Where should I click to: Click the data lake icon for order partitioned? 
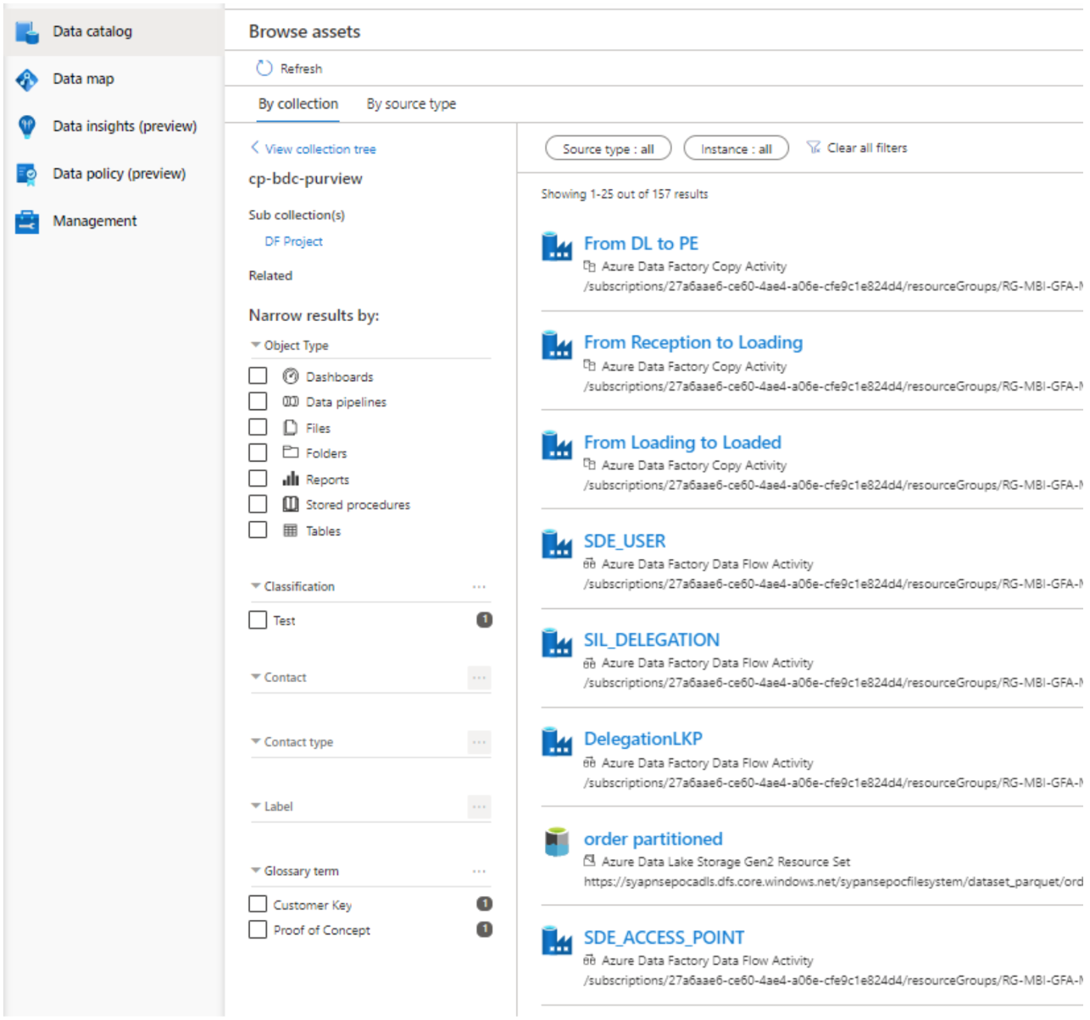(557, 841)
